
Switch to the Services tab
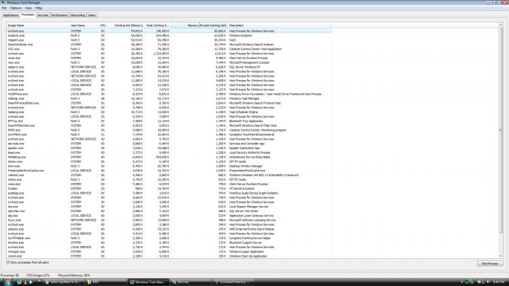(43, 15)
